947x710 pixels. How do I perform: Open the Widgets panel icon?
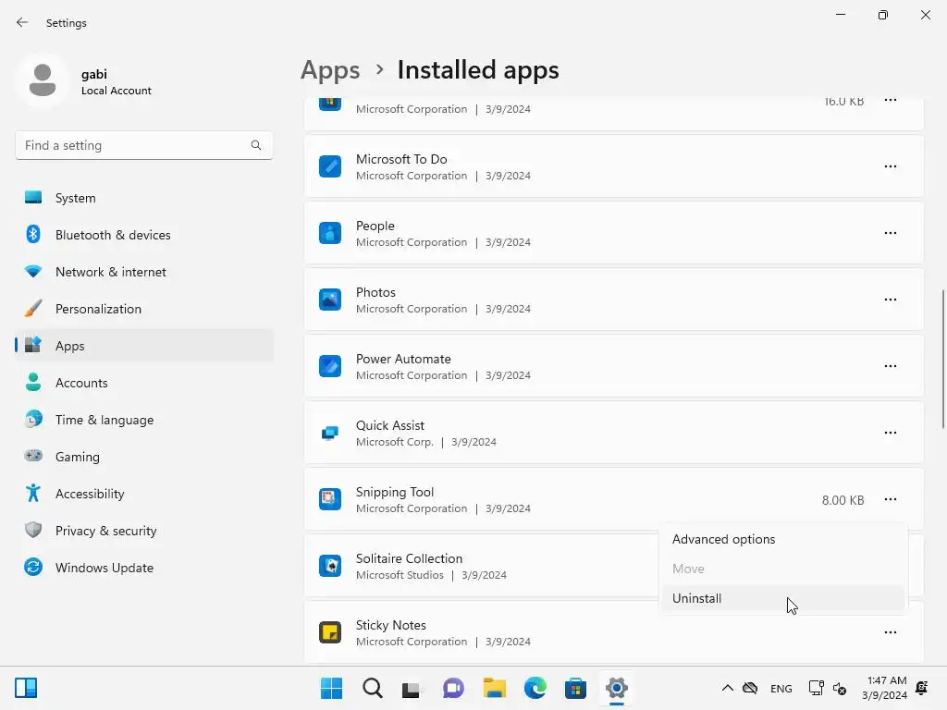[x=26, y=688]
